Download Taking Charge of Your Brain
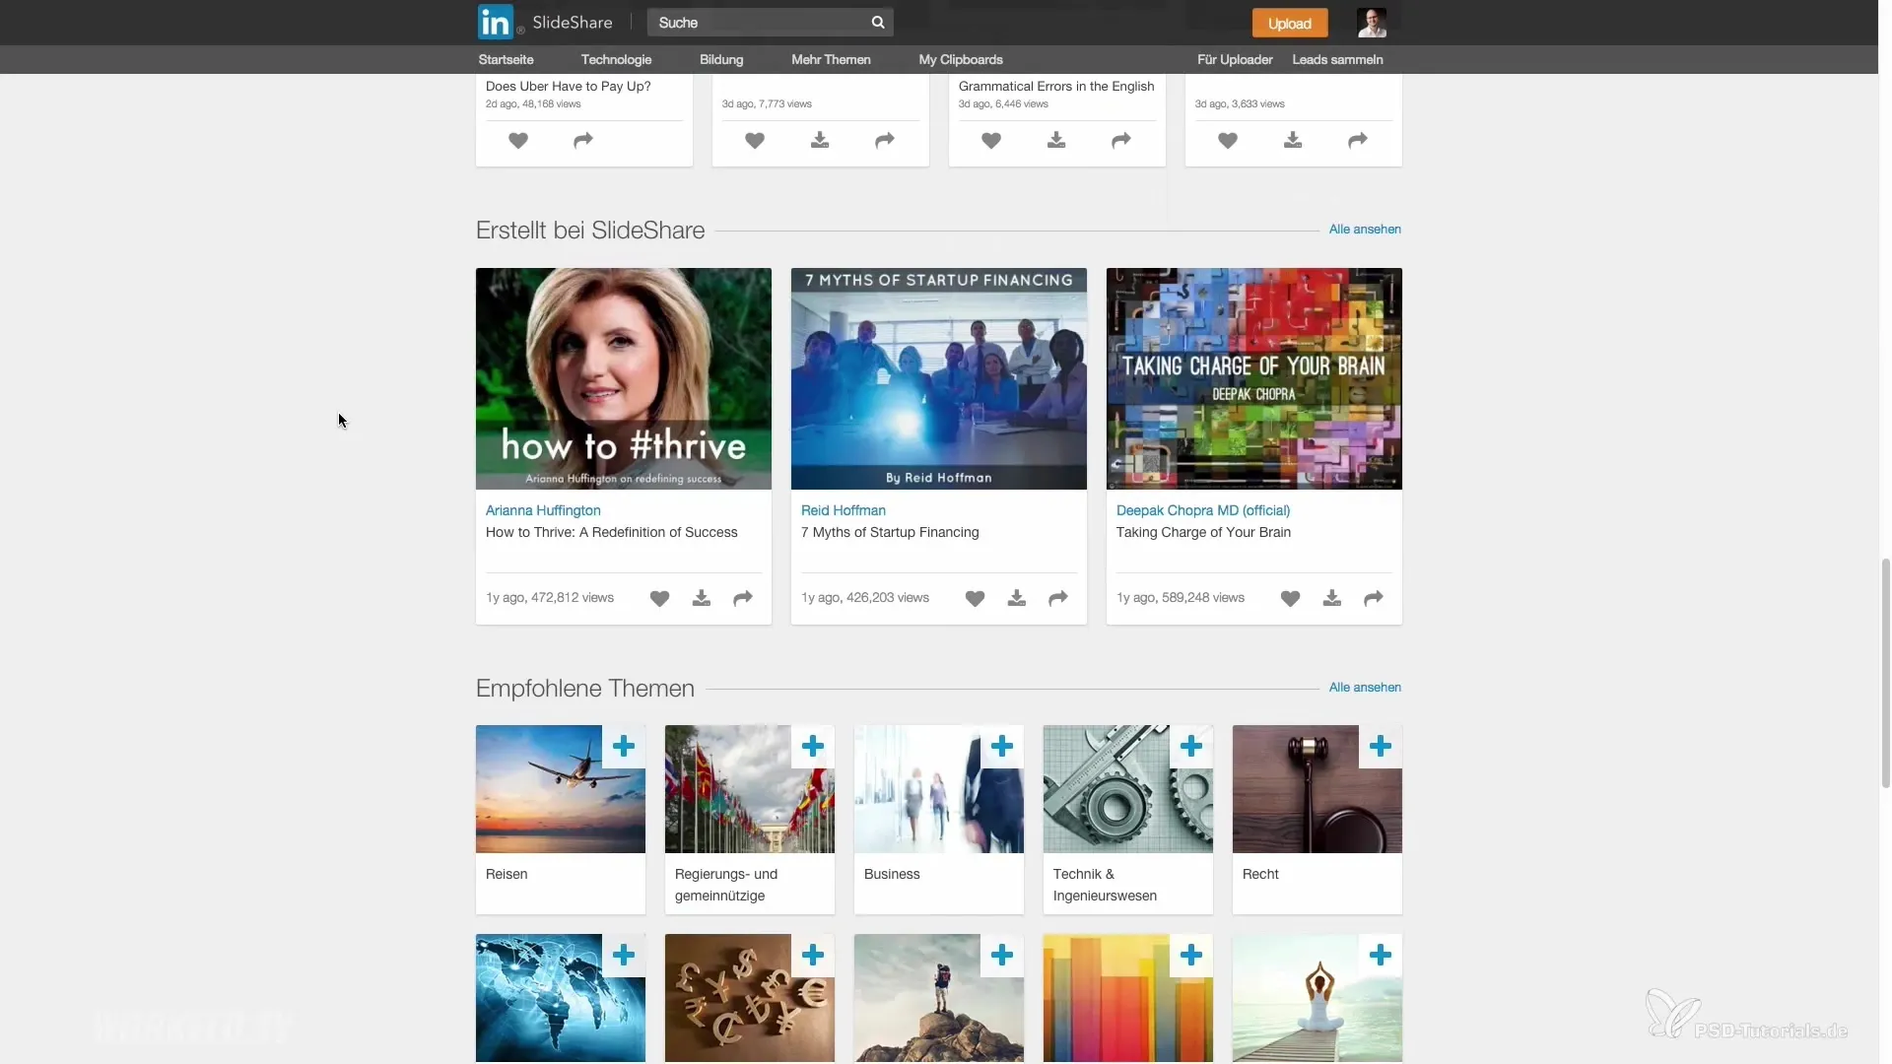Viewport: 1892px width, 1064px height. 1332,598
